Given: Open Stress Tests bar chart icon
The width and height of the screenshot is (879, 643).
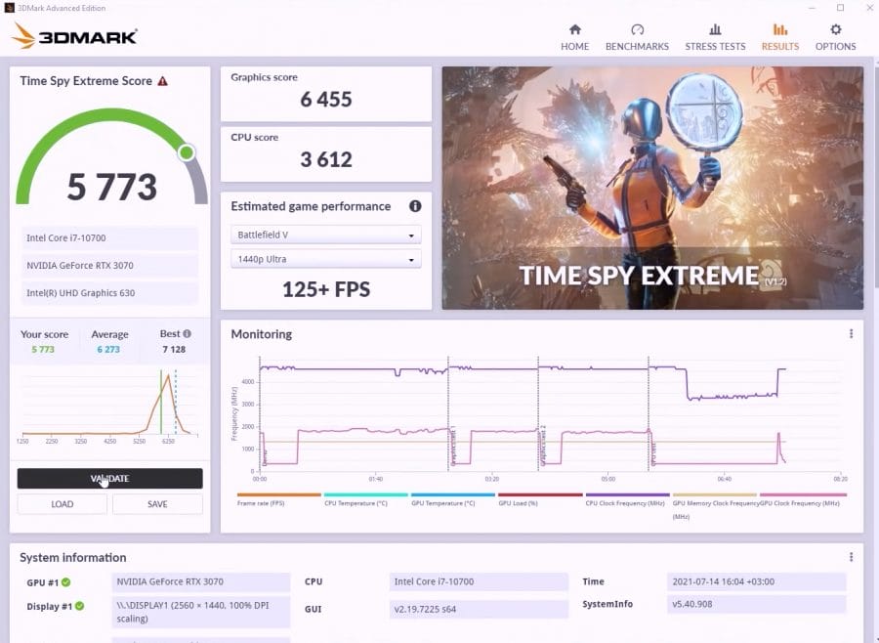Looking at the screenshot, I should 715,29.
